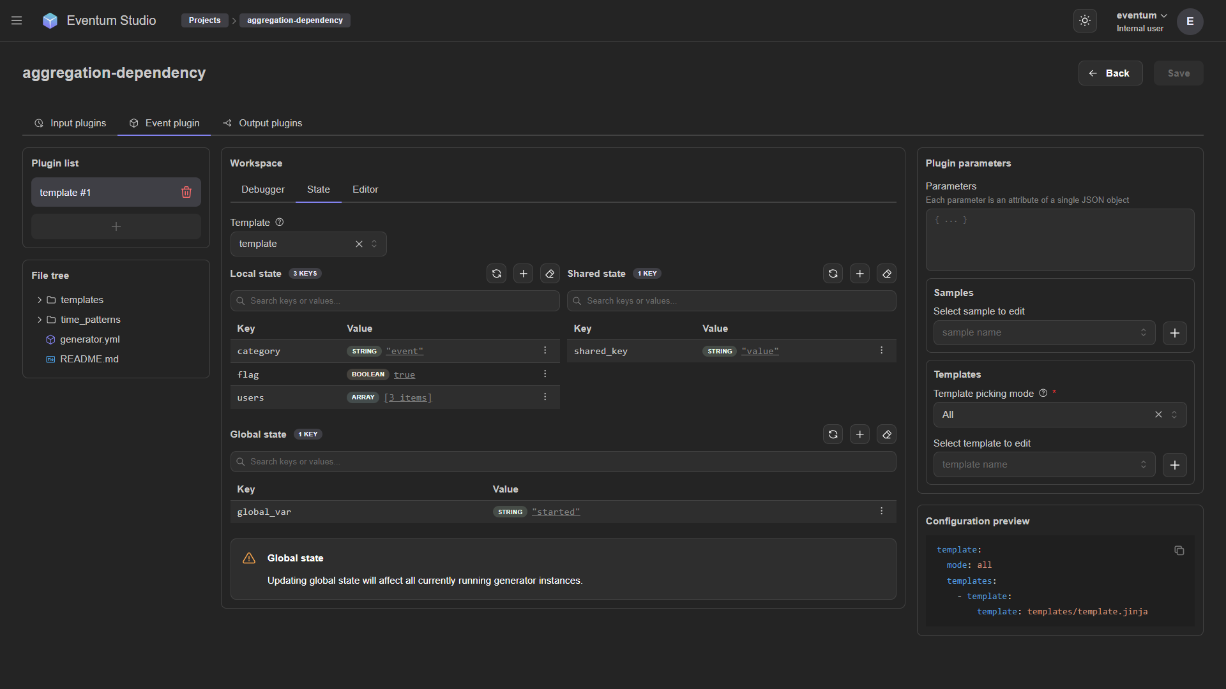Image resolution: width=1226 pixels, height=689 pixels.
Task: Copy the configuration preview
Action: pyautogui.click(x=1179, y=550)
